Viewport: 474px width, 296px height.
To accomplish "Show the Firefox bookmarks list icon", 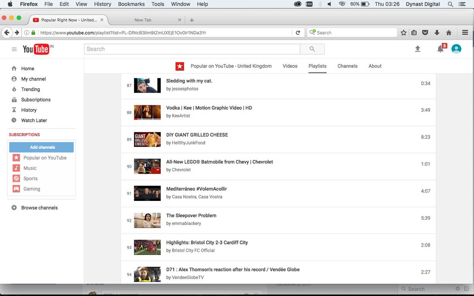I will click(414, 33).
